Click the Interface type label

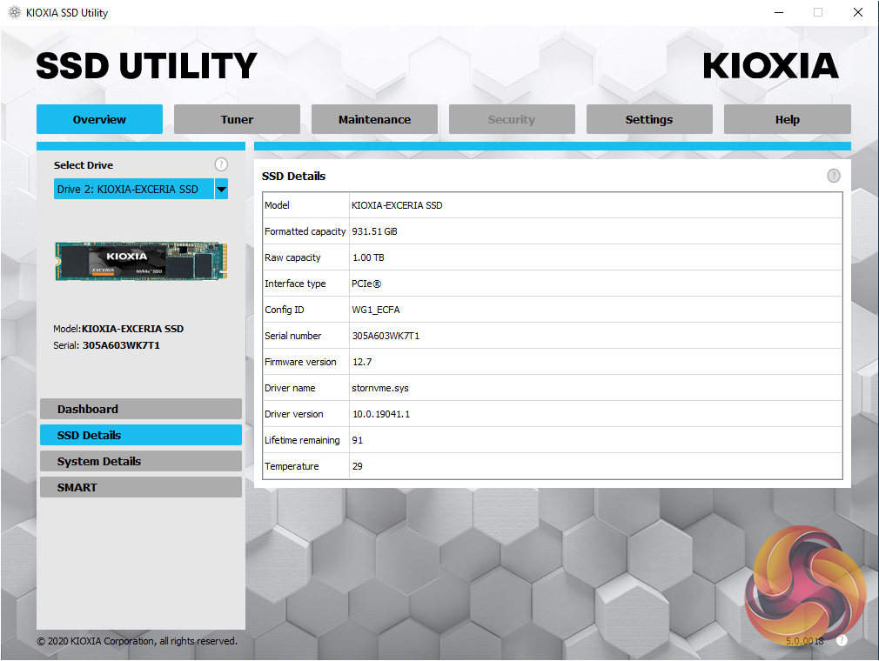coord(295,284)
